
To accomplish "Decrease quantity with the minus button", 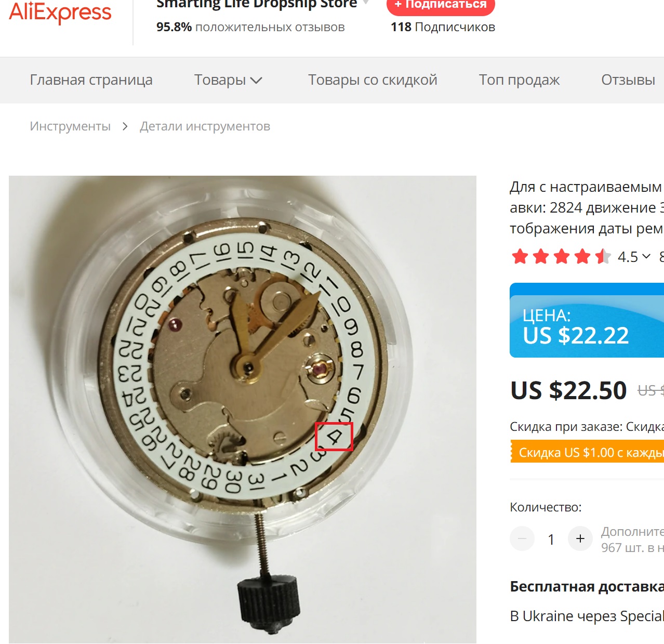I will [x=522, y=538].
